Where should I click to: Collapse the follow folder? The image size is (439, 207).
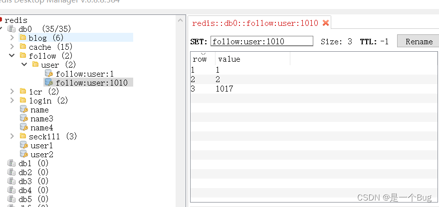click(x=12, y=55)
